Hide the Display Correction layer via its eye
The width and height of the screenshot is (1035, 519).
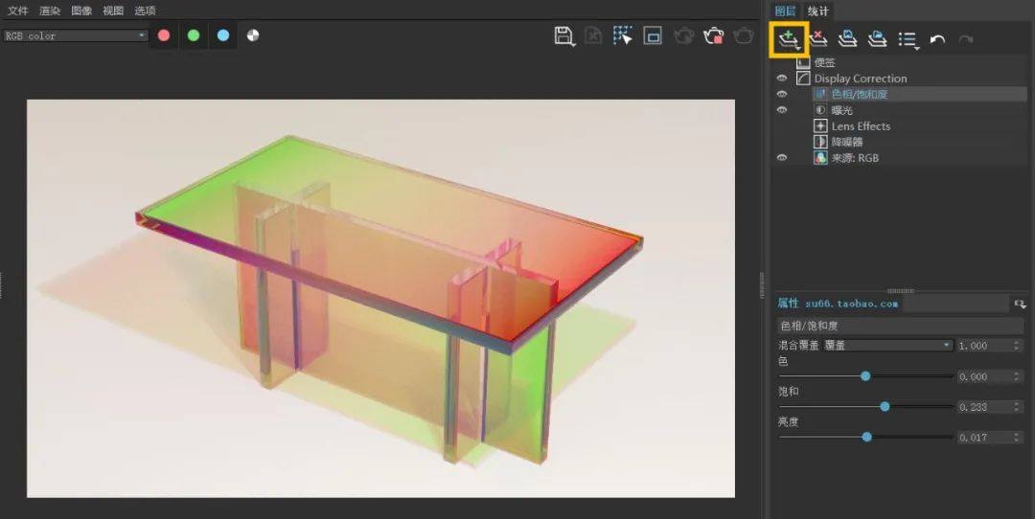pyautogui.click(x=782, y=79)
